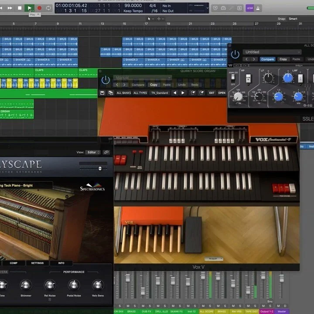Toggle the HP filter IN switch on SSL EQ
Viewport: 314px width, 314px height.
[x=248, y=78]
